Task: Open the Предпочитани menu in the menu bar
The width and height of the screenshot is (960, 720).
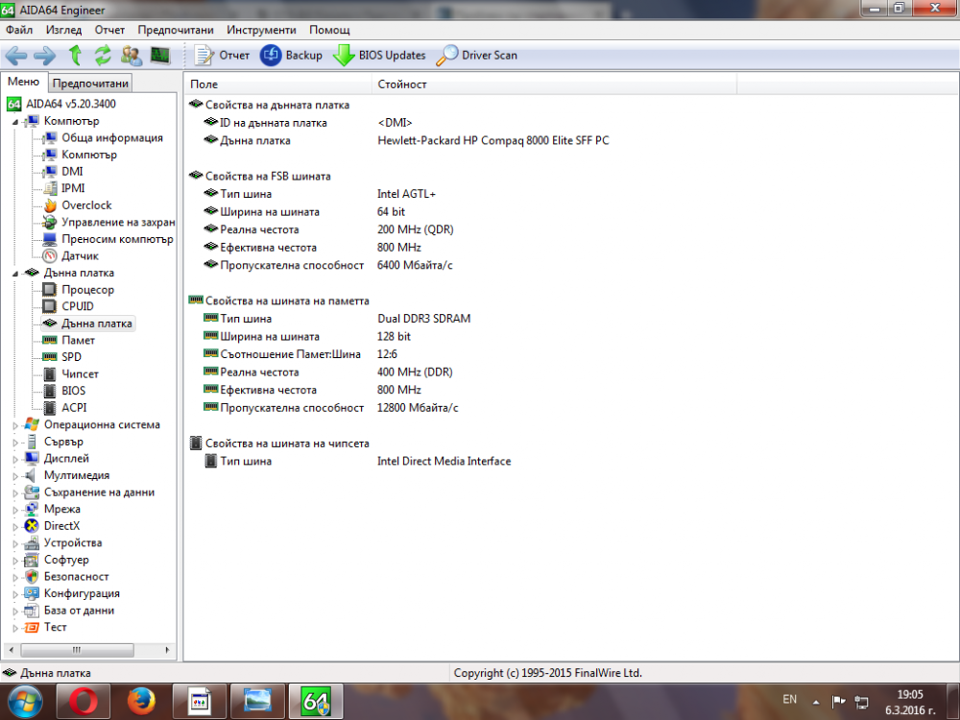Action: (x=176, y=30)
